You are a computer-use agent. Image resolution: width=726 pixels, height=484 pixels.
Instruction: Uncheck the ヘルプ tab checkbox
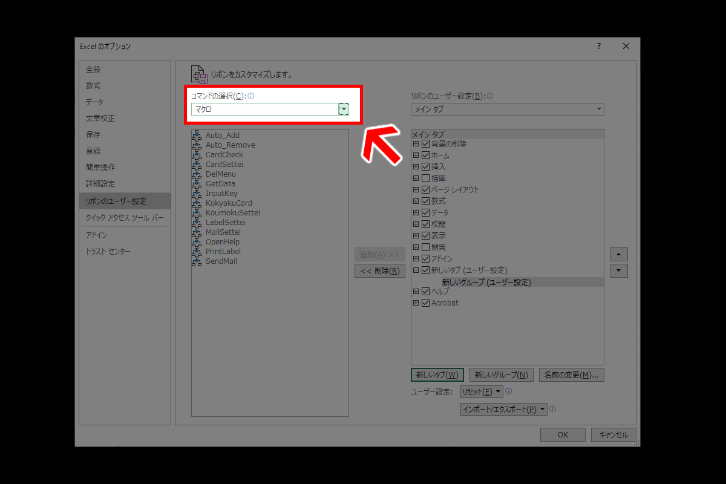click(425, 292)
